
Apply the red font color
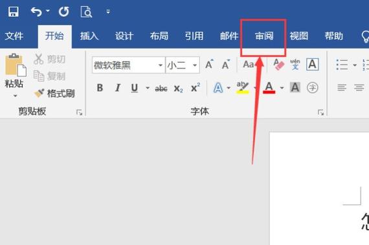[269, 88]
